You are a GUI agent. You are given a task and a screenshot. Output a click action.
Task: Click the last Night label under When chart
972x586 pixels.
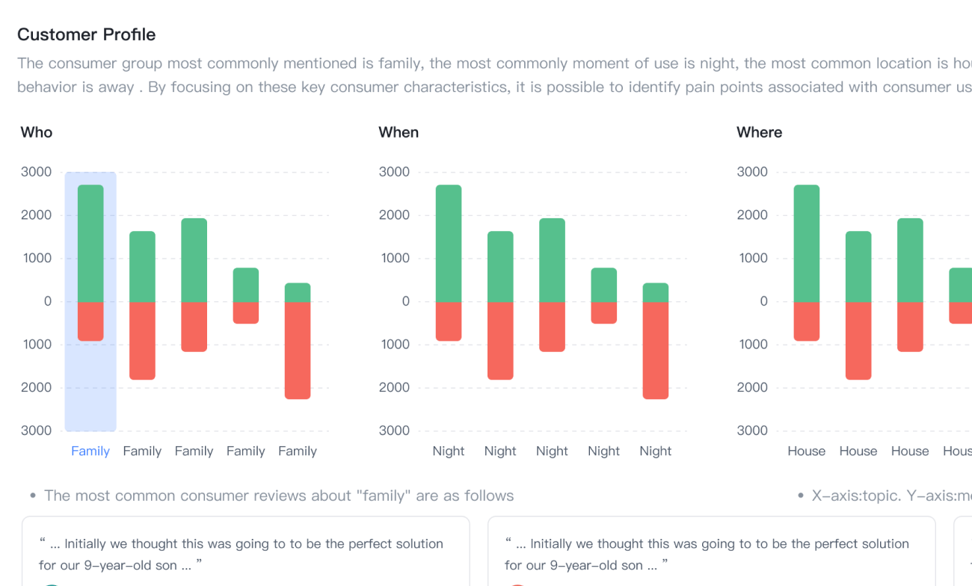click(656, 451)
